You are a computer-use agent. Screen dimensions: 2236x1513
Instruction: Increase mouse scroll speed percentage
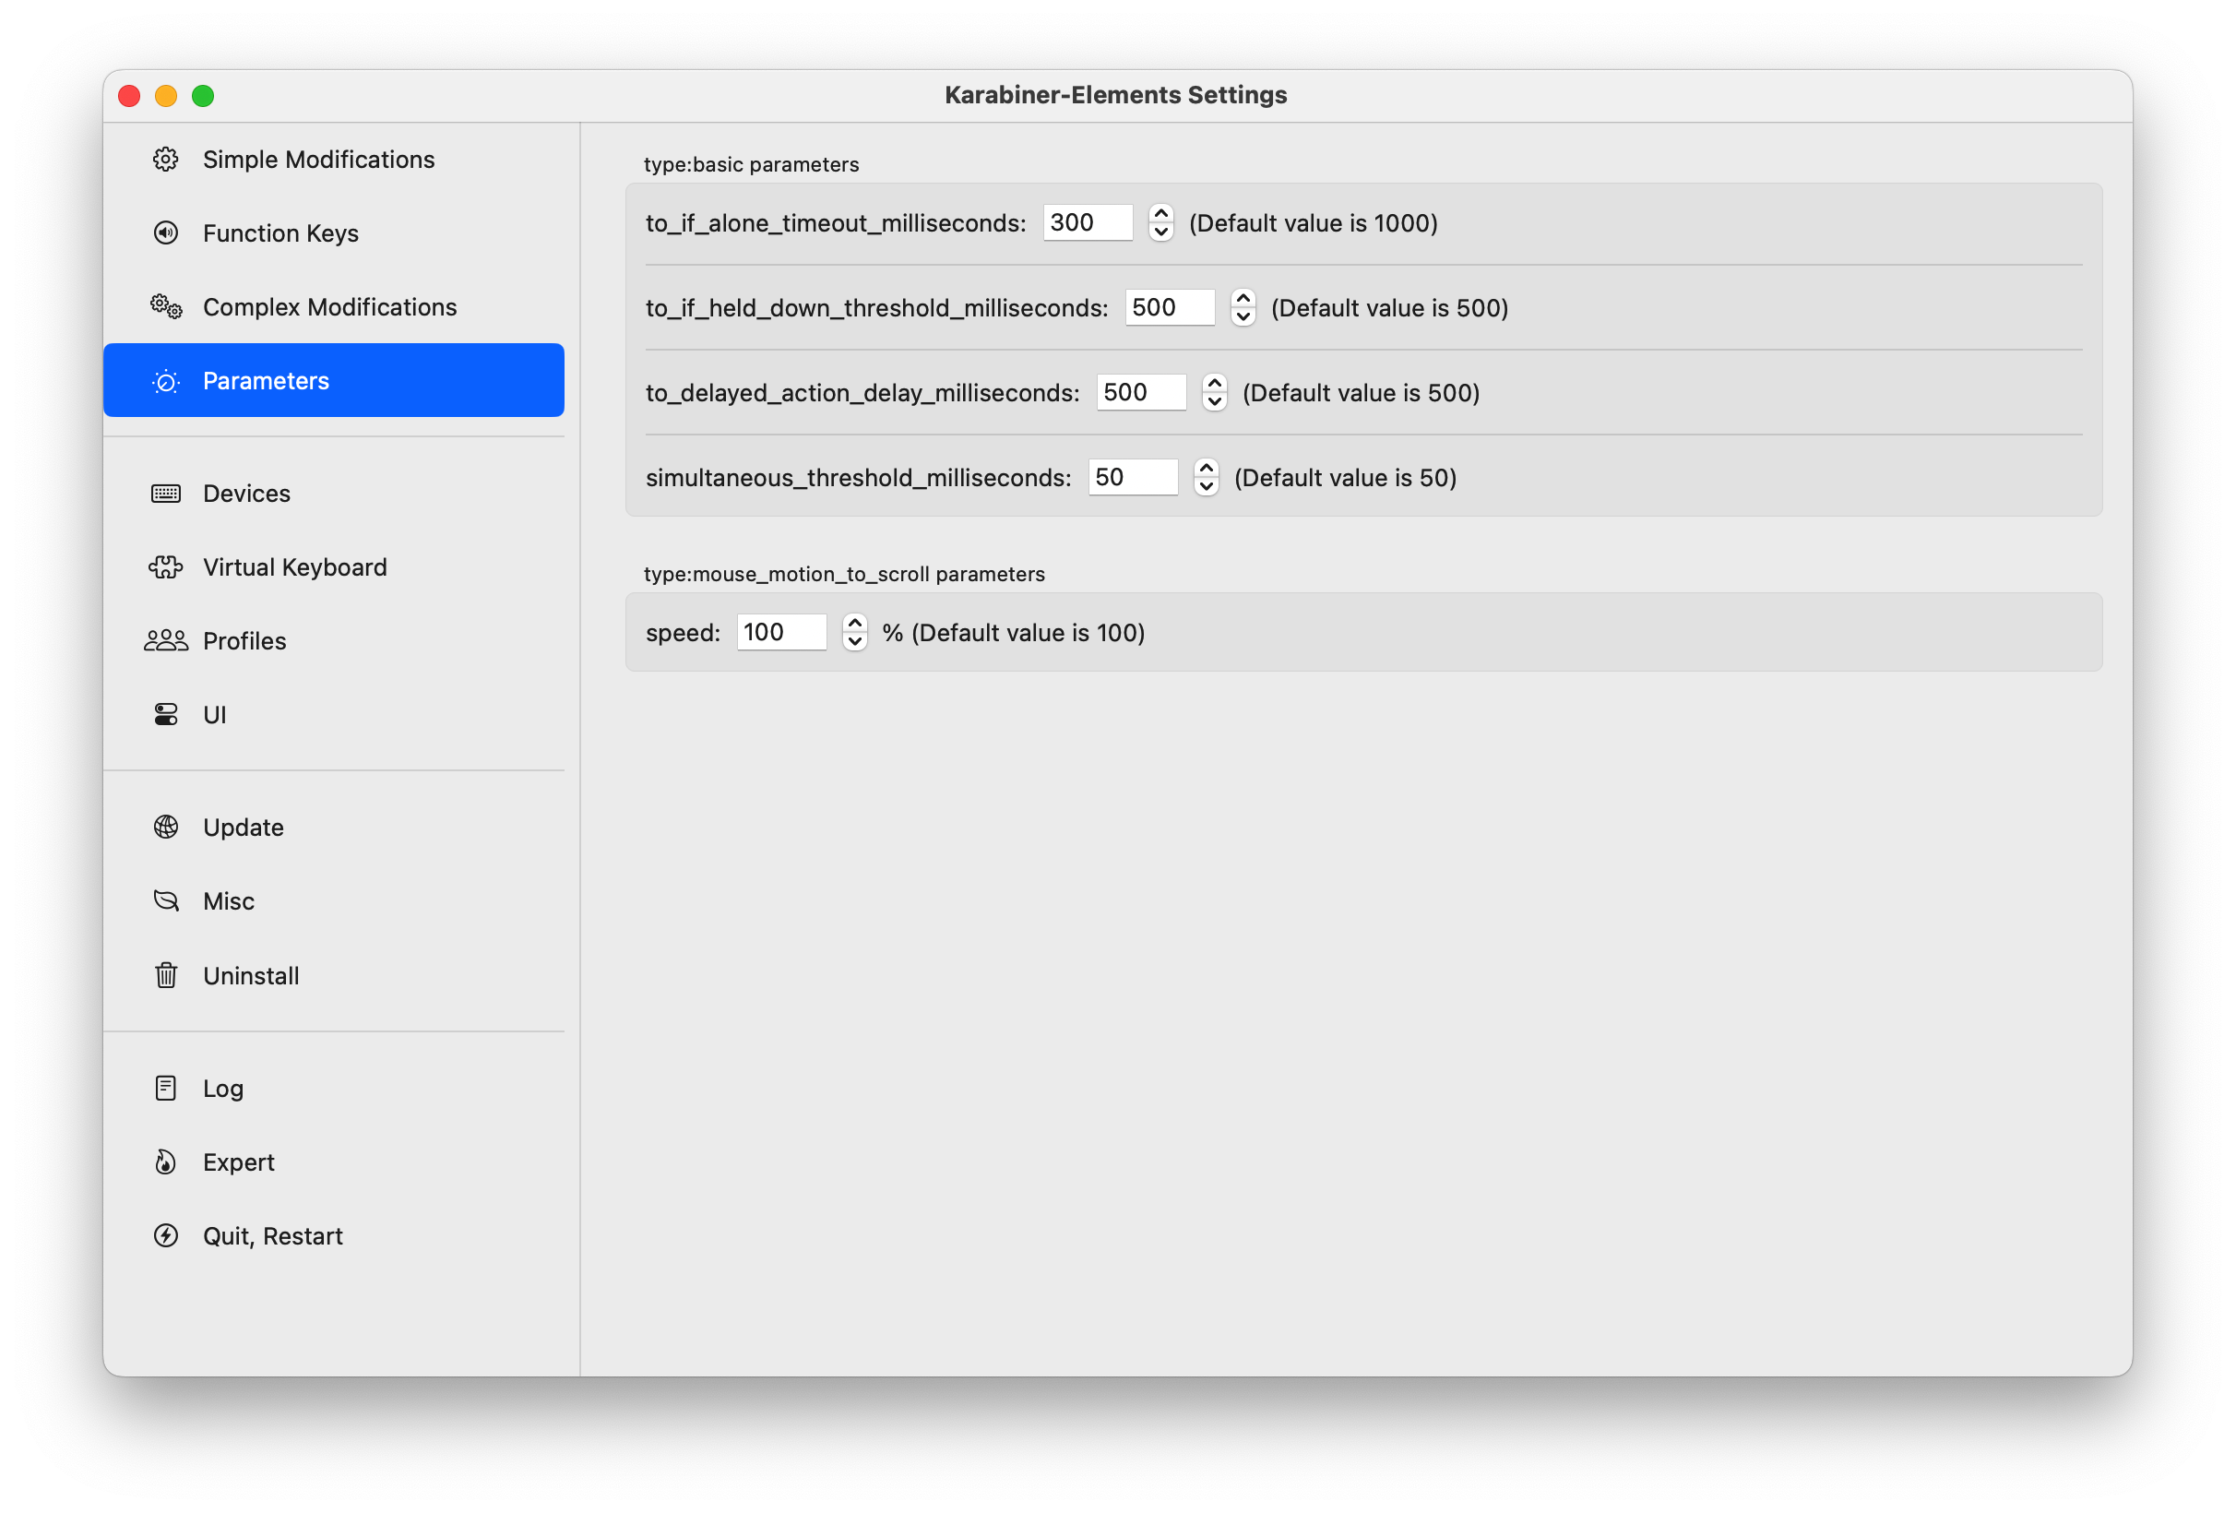click(854, 624)
